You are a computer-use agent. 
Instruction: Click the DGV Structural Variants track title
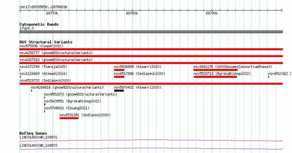pyautogui.click(x=46, y=42)
